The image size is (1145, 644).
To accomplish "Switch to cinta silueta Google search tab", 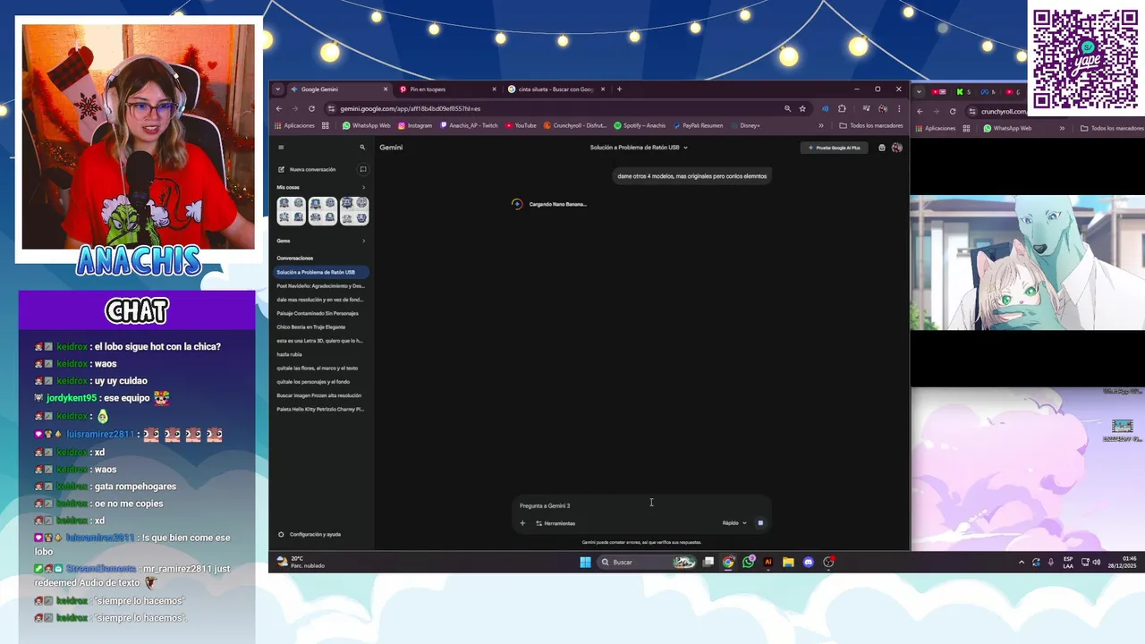I will pos(556,89).
